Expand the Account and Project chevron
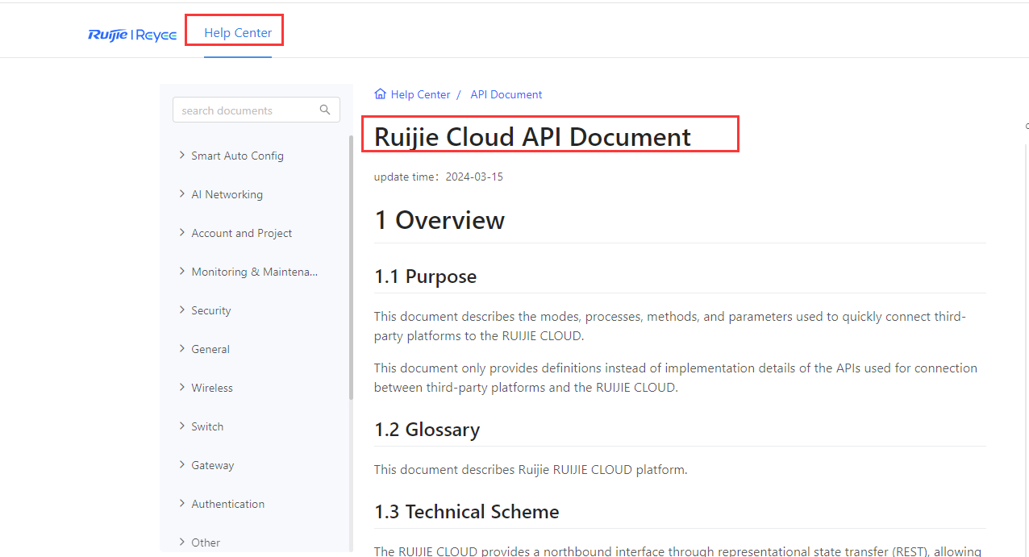This screenshot has height=557, width=1029. (x=182, y=233)
